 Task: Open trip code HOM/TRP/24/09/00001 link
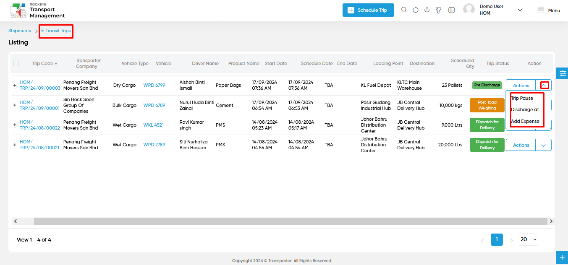(x=39, y=105)
